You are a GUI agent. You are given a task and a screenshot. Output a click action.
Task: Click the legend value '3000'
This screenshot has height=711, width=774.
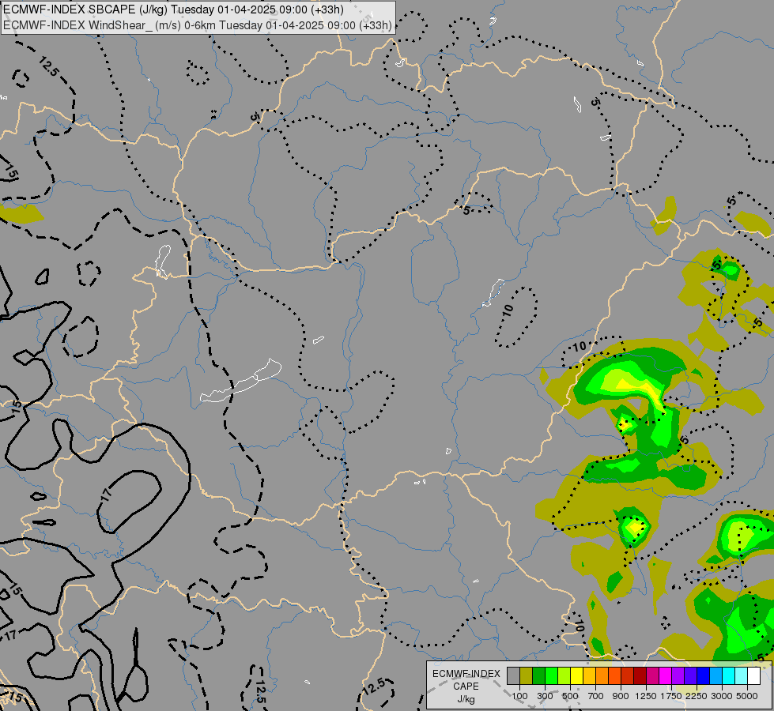722,696
